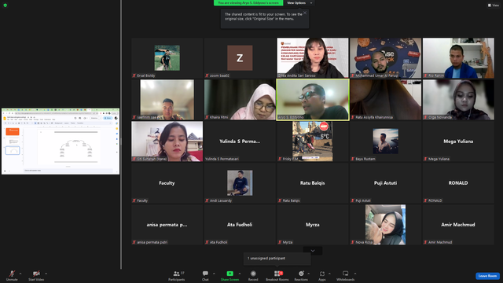
Task: Click the Ratu Balqis participant tile
Action: tap(313, 183)
